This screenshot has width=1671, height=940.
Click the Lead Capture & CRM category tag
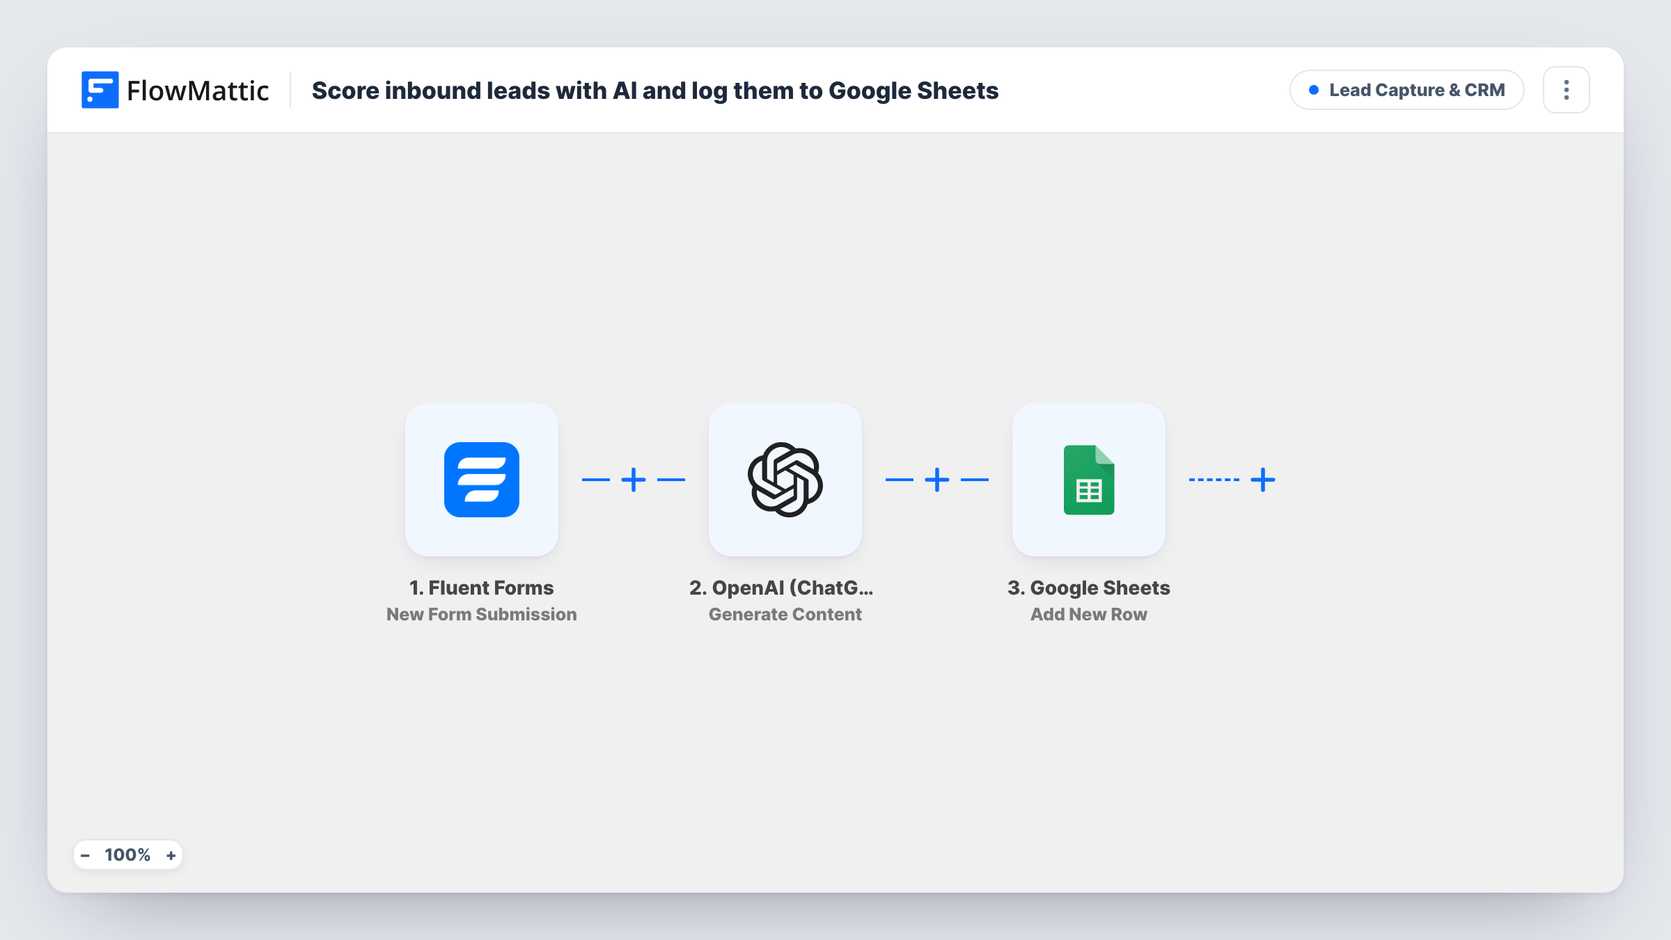click(x=1407, y=90)
